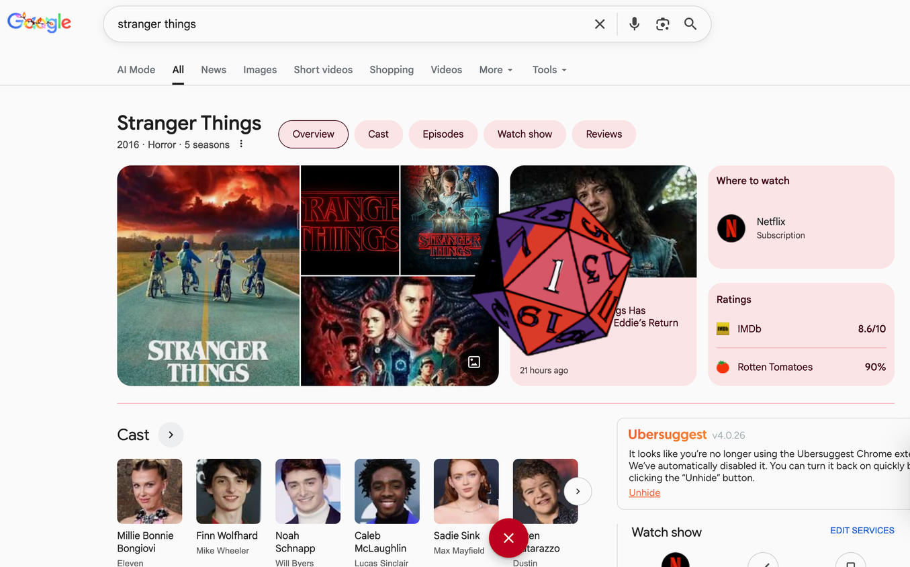Click Unhide in Ubersuggest notice
Viewport: 910px width, 567px height.
click(645, 492)
